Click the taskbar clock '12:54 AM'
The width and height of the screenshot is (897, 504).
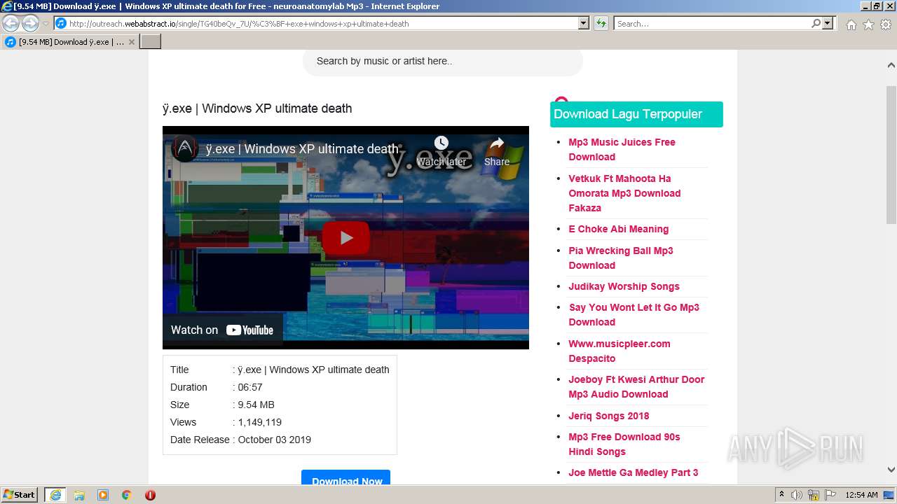pyautogui.click(x=861, y=495)
